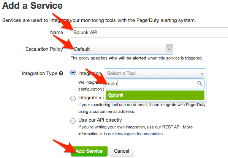
Task: Click the Name field label
Action: click(x=57, y=33)
